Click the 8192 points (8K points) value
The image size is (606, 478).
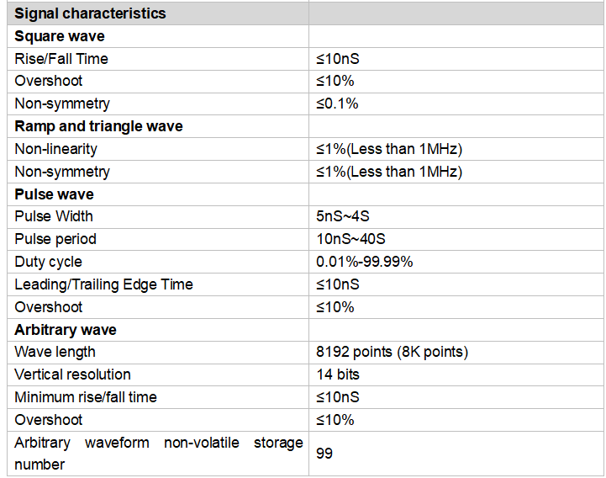(x=392, y=352)
